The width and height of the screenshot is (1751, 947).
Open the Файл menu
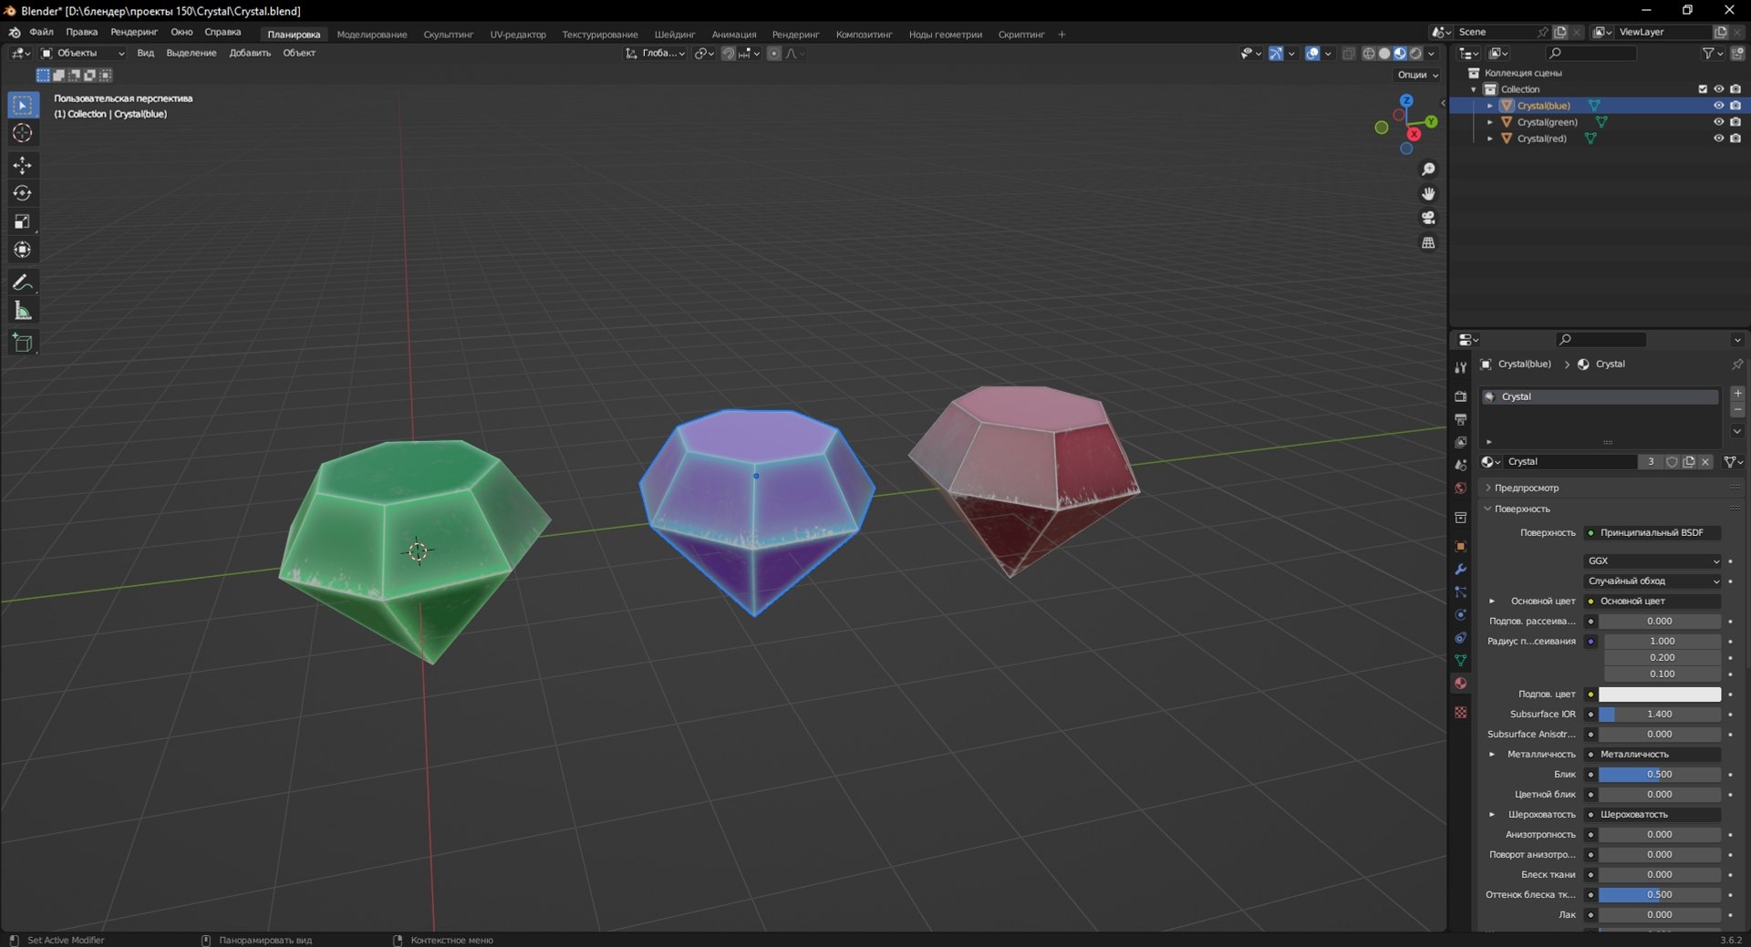(x=41, y=32)
